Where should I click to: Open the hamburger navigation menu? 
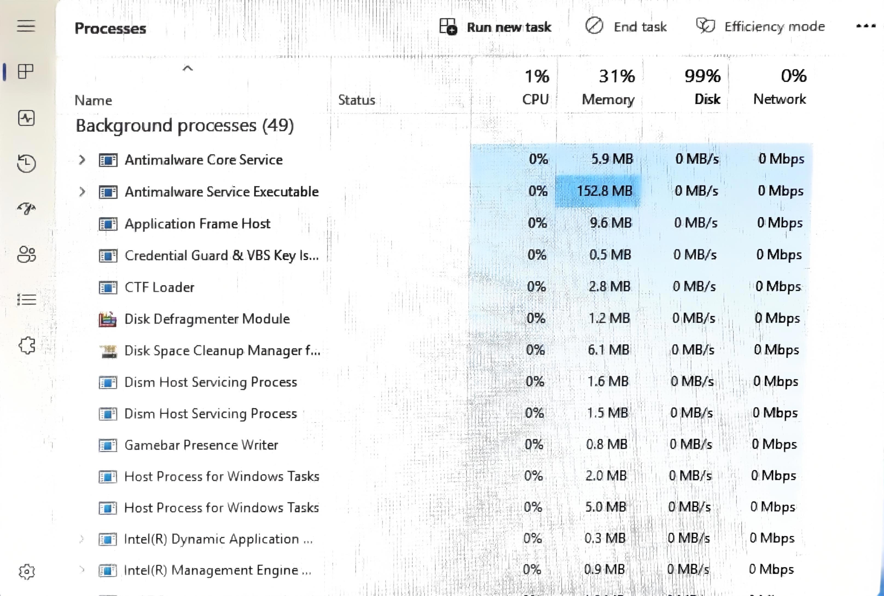click(x=26, y=26)
